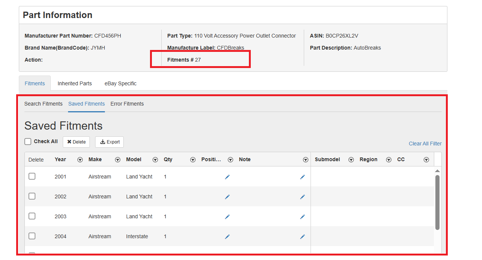Click the part number CFD456PH

tap(108, 36)
